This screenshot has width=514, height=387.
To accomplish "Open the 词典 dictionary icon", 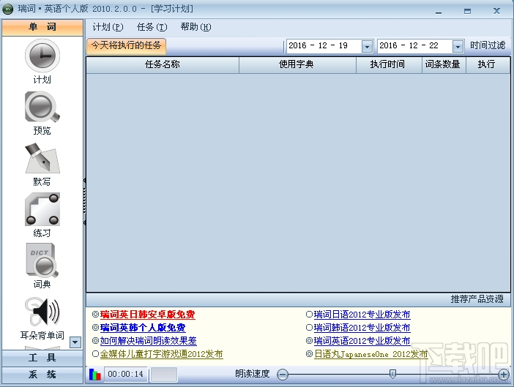I will pyautogui.click(x=42, y=260).
